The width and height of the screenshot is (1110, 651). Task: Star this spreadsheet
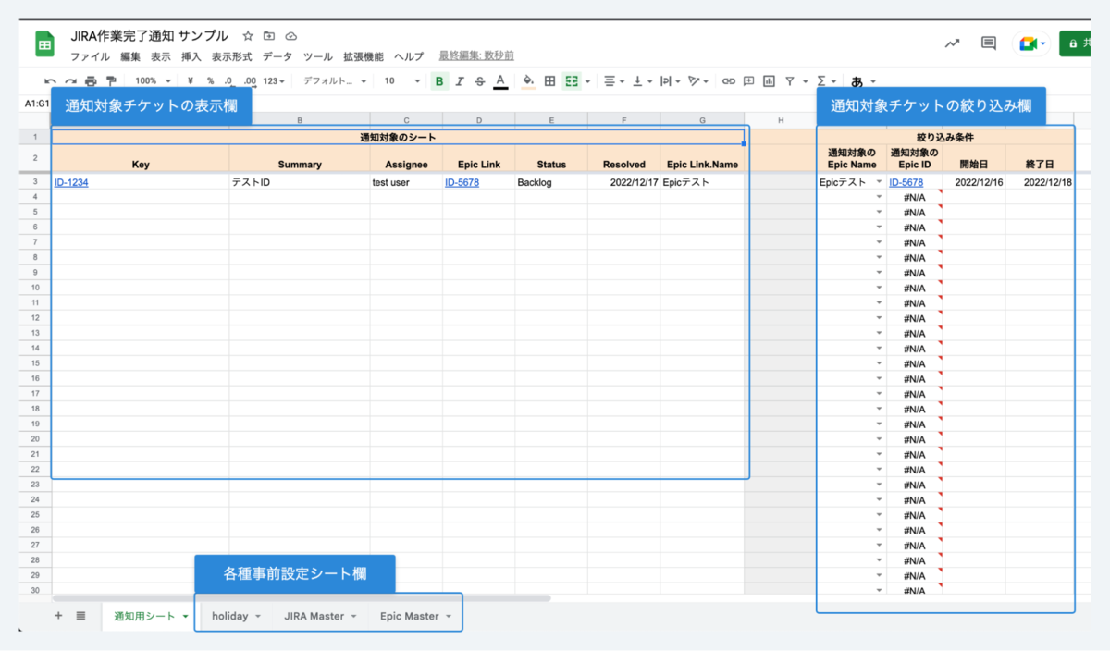(x=248, y=36)
